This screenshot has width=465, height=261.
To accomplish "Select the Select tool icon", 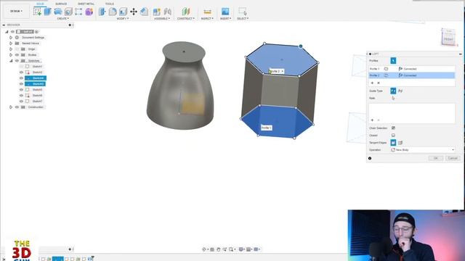I will point(243,12).
